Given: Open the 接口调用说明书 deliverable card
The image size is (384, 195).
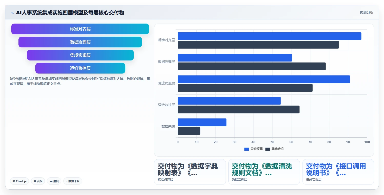Looking at the screenshot, I should (338, 172).
